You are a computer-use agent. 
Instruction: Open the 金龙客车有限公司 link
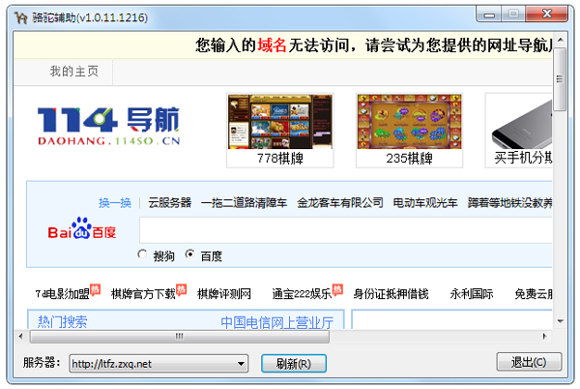point(340,203)
